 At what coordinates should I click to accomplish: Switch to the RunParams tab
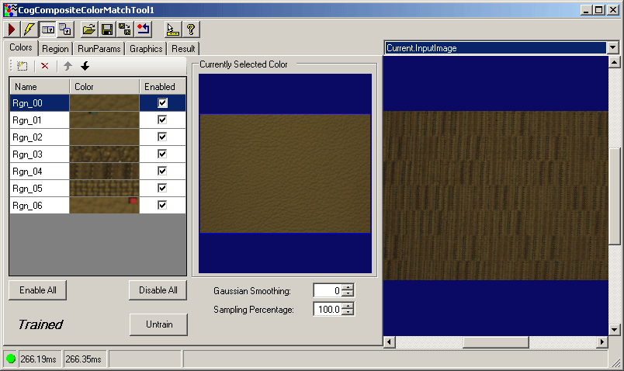(x=99, y=49)
